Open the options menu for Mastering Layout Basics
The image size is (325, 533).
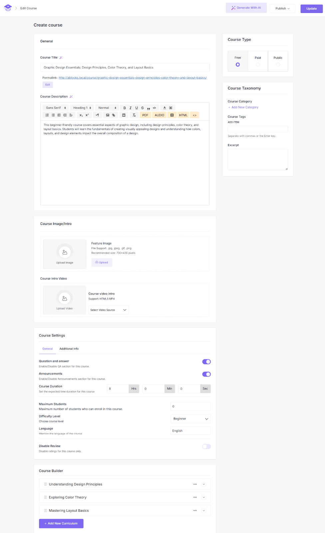pyautogui.click(x=195, y=511)
